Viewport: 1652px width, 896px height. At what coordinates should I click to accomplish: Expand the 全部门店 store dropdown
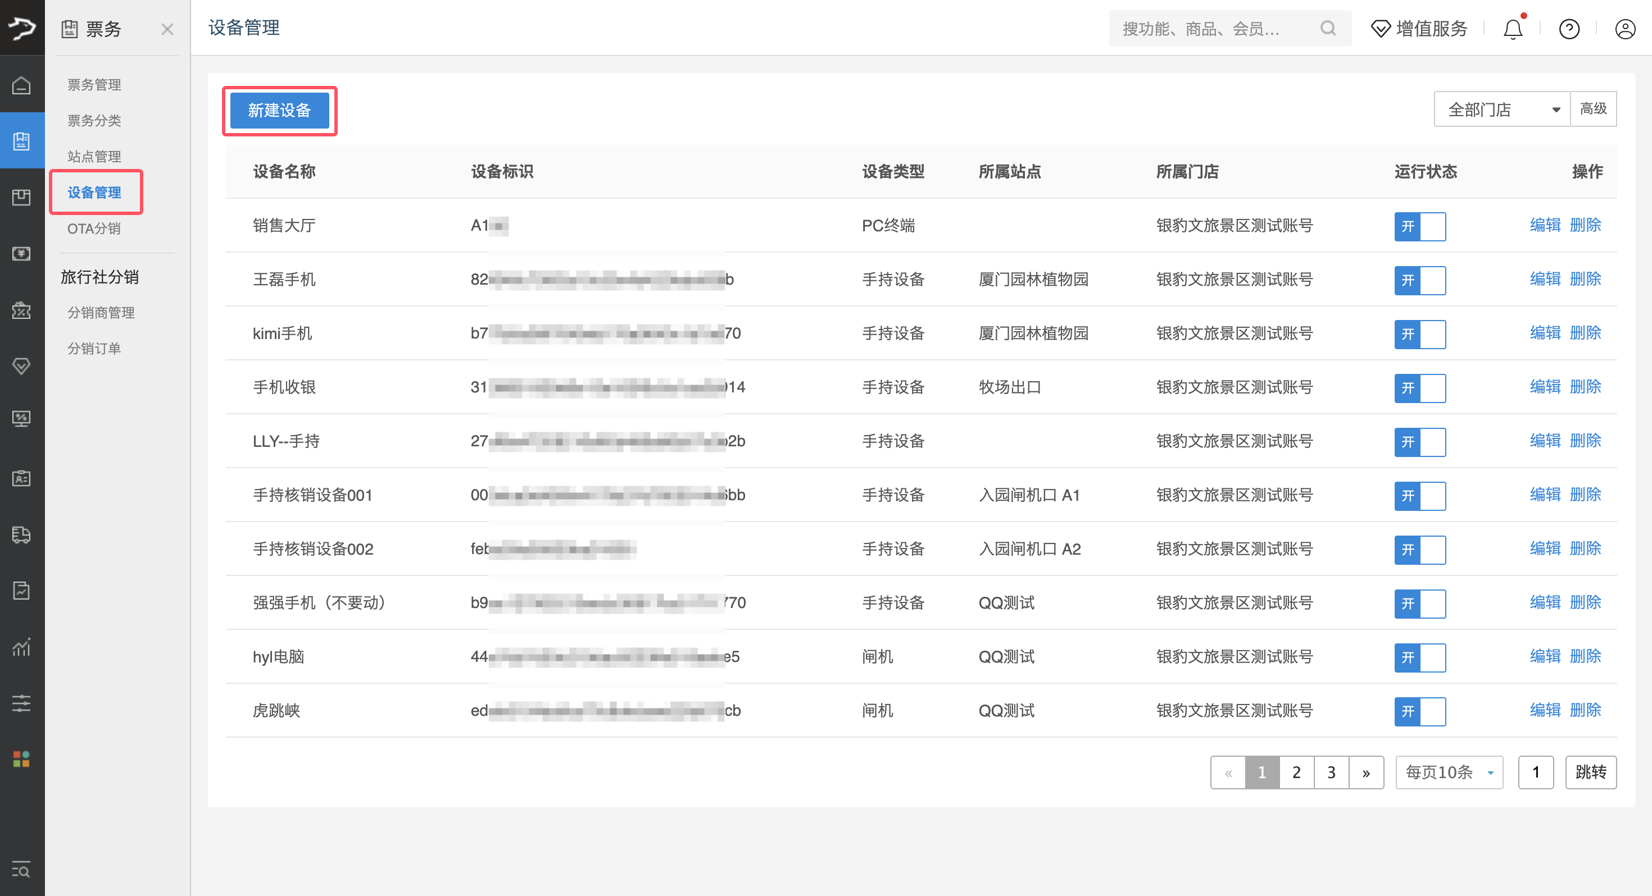[1501, 109]
